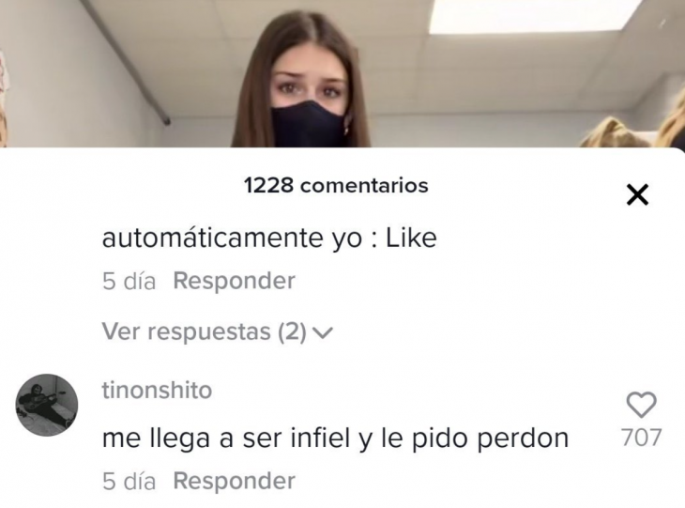The width and height of the screenshot is (685, 508).
Task: Tap the word 'Like' in the first comment
Action: [411, 239]
